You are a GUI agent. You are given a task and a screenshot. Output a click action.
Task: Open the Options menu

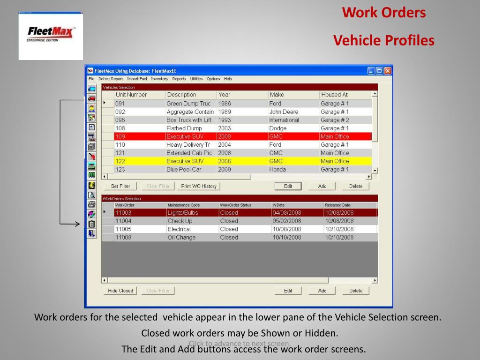pos(213,79)
